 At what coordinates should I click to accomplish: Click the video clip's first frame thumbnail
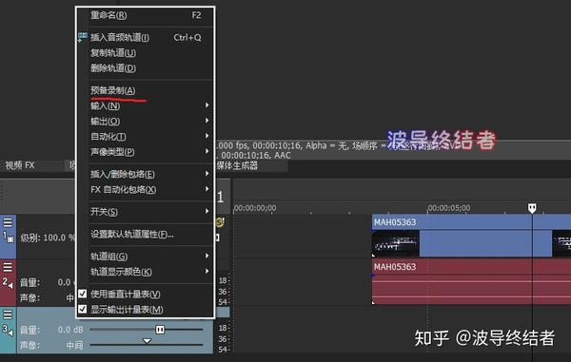point(396,243)
